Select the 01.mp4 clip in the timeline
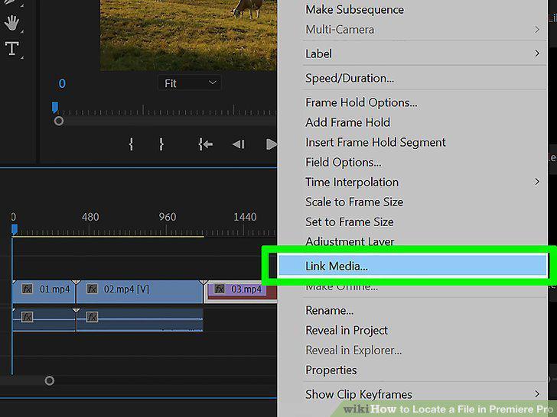Screen dimensions: 557x417 click(44, 292)
